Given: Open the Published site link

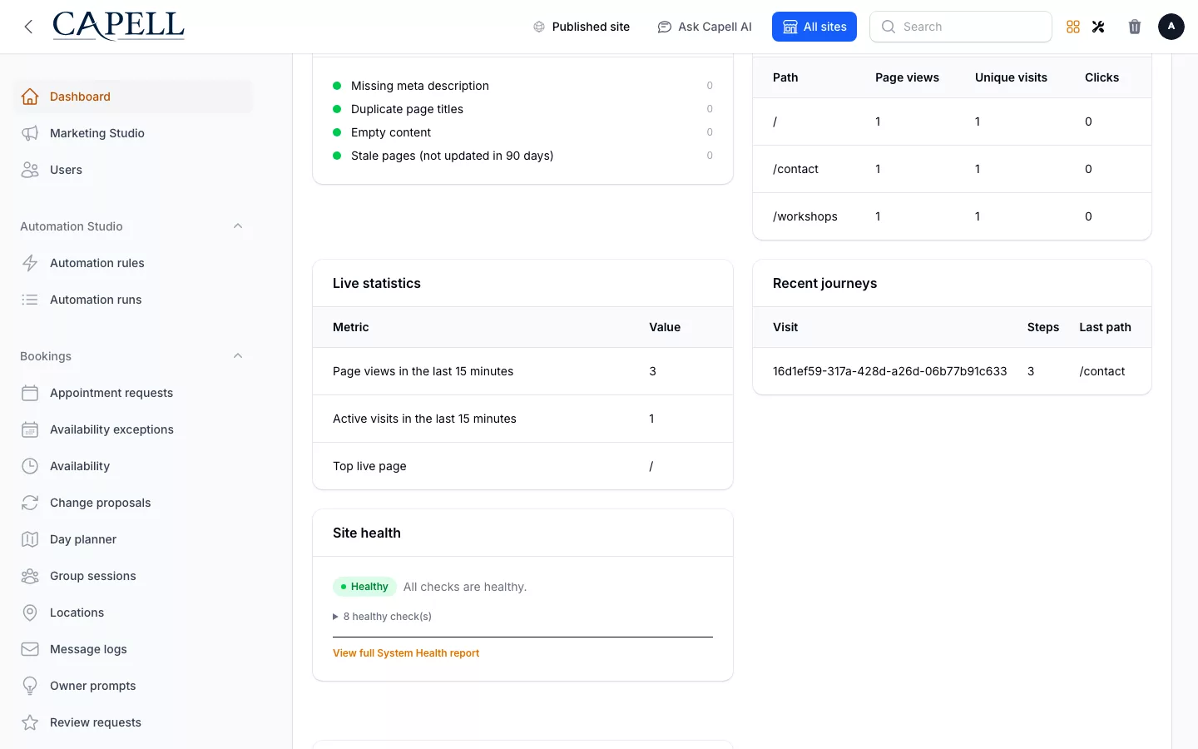Looking at the screenshot, I should click(x=582, y=27).
